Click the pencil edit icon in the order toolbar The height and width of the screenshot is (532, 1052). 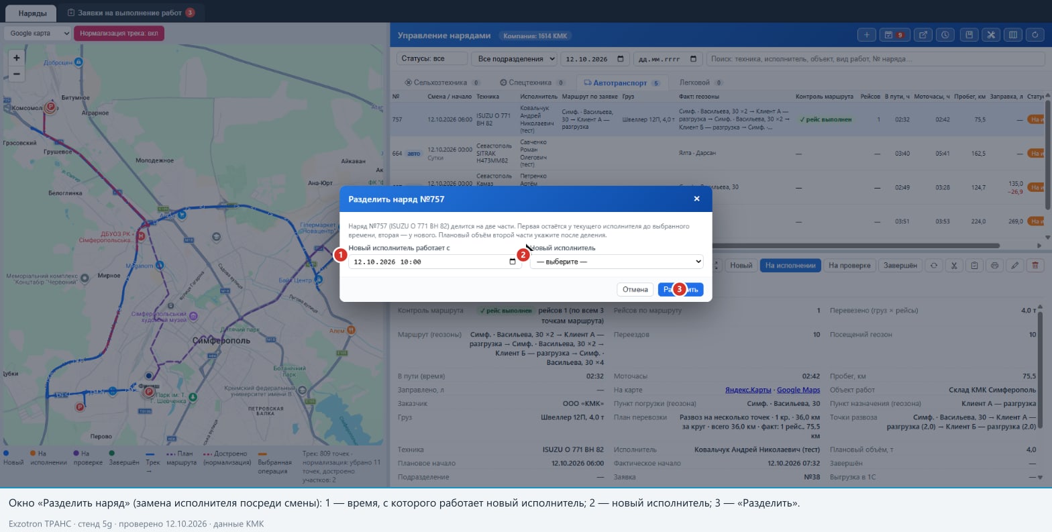[1015, 266]
